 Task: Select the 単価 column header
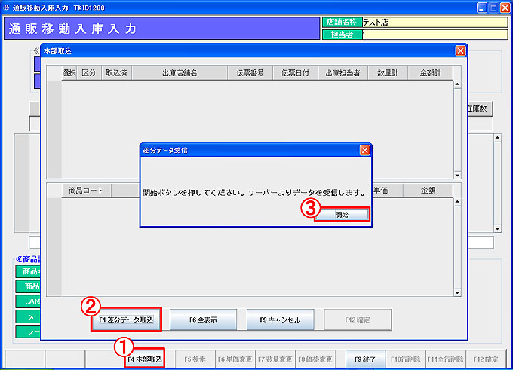[x=387, y=190]
